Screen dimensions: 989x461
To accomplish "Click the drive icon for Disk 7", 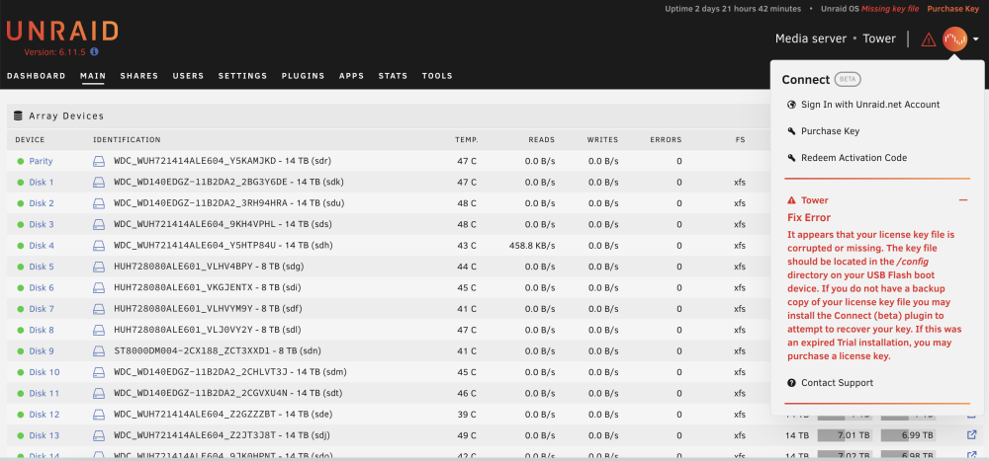I will (x=98, y=309).
